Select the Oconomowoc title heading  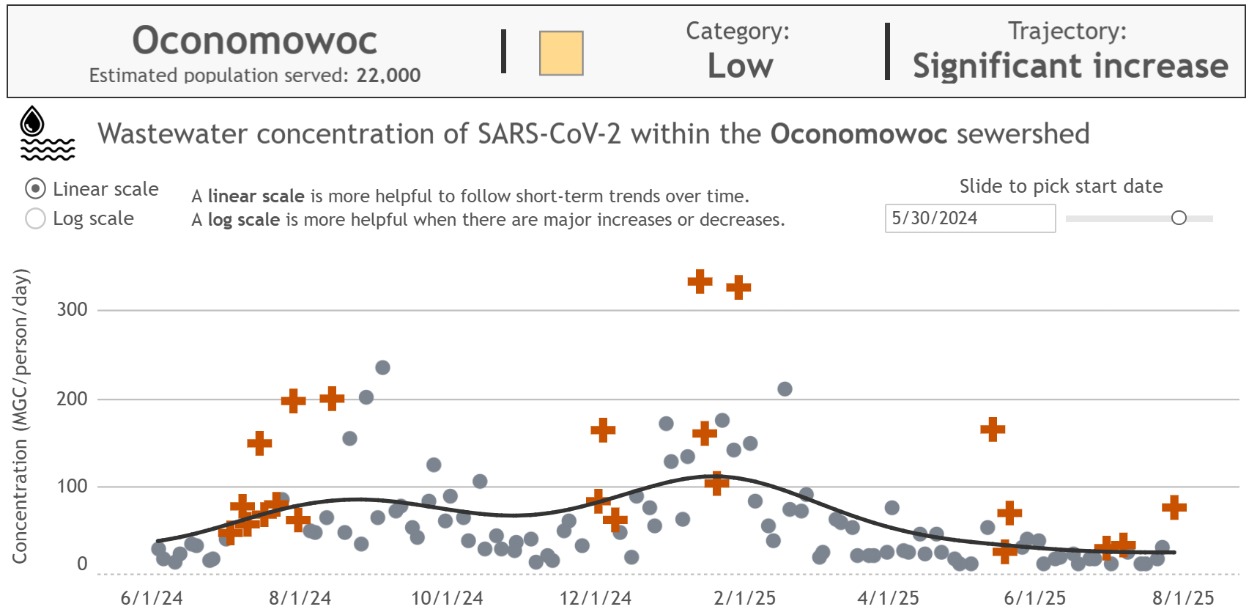(x=255, y=41)
